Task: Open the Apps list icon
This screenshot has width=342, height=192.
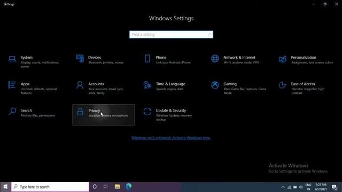Action: click(x=12, y=85)
